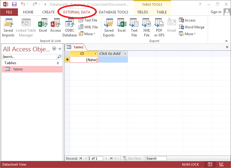The width and height of the screenshot is (231, 168).
Task: Redo the last action
Action: 35,4
